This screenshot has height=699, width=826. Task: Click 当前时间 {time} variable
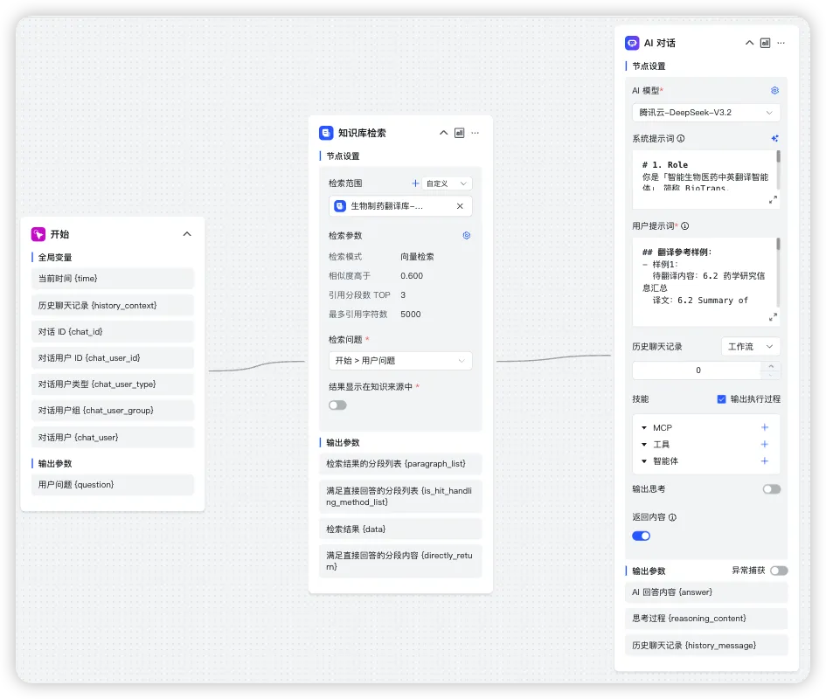[113, 279]
